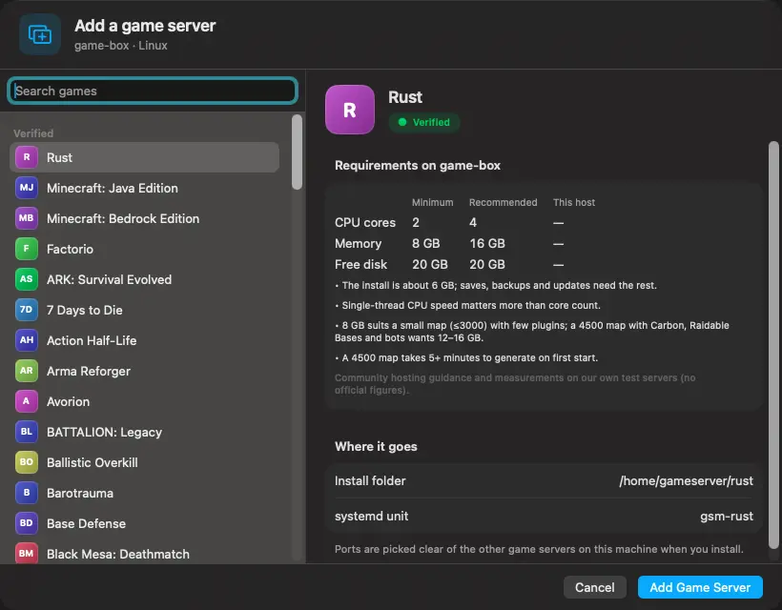Click the Minimum column header
The height and width of the screenshot is (610, 782).
[x=432, y=202]
